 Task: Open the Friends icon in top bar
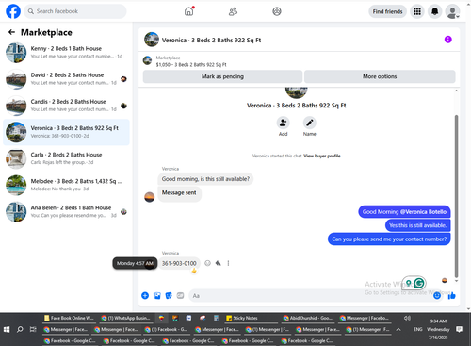(233, 11)
